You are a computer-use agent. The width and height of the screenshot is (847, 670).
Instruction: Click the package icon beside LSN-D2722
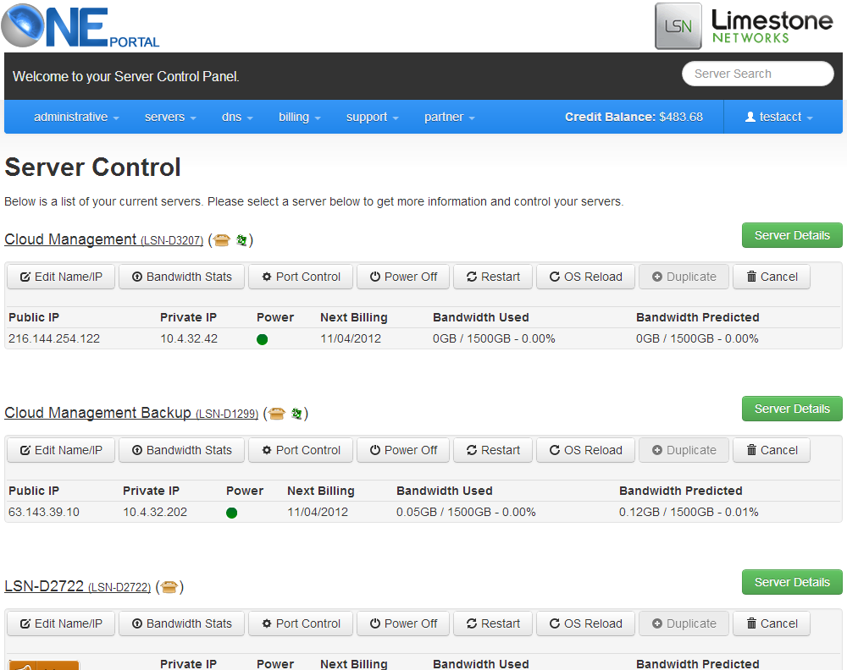(x=169, y=587)
